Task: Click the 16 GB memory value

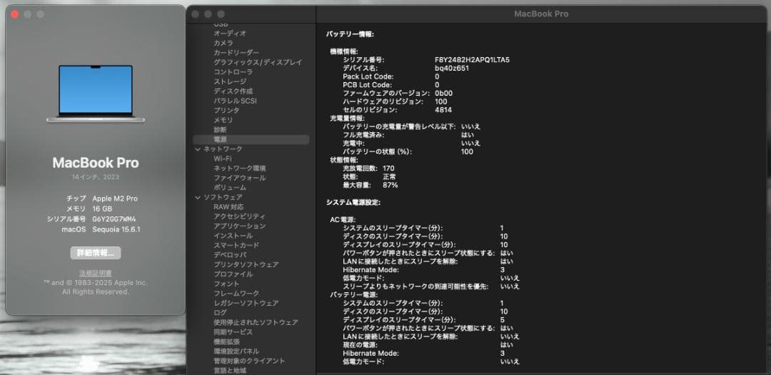Action: [103, 209]
